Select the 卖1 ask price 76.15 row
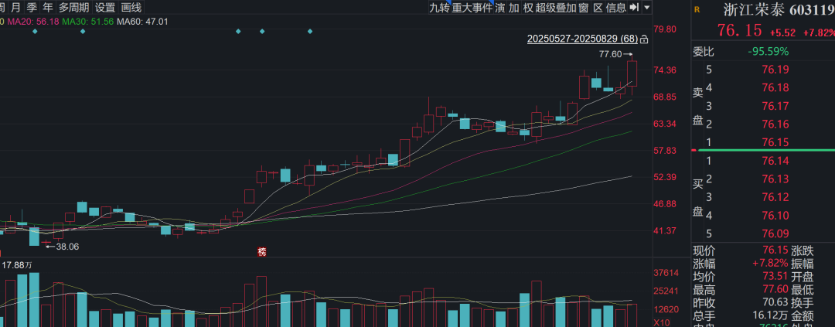Image resolution: width=835 pixels, height=327 pixels. (762, 142)
